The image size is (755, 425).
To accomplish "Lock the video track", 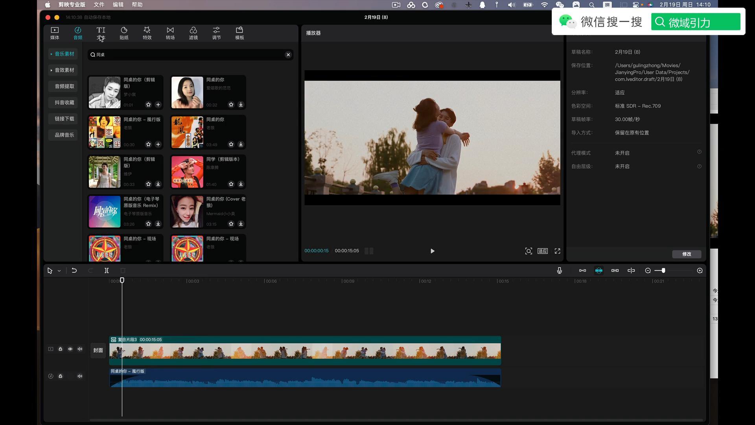I will pyautogui.click(x=61, y=349).
